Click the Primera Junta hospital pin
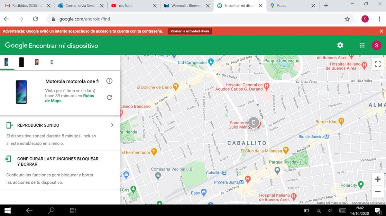 point(248,179)
